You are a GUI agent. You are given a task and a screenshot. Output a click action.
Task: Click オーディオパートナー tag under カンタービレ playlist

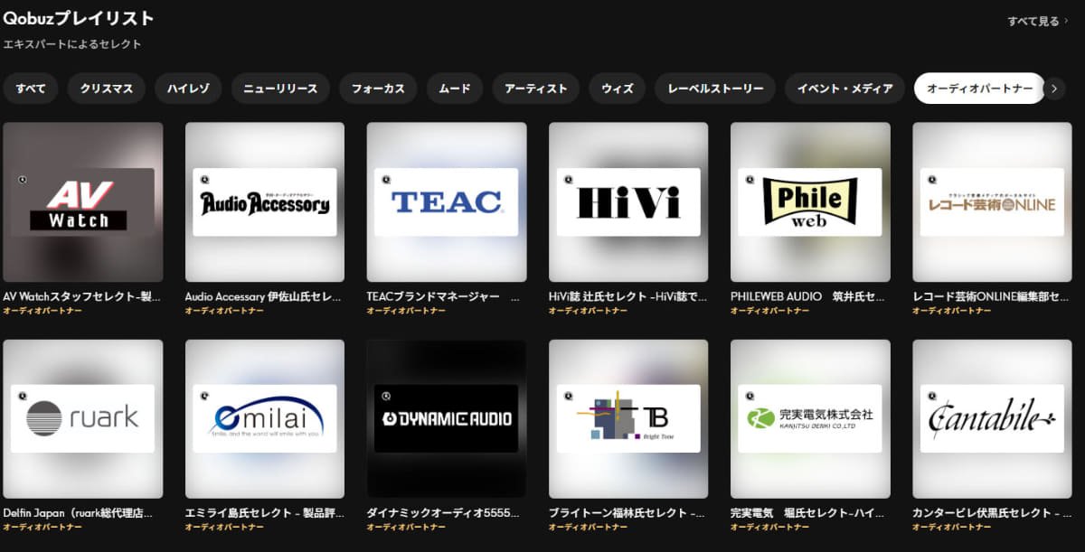[x=952, y=527]
